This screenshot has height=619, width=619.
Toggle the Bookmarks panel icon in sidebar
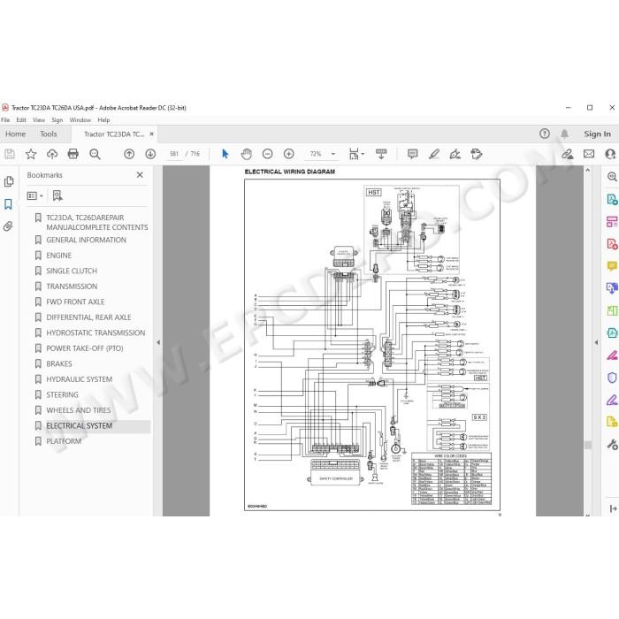[x=8, y=204]
